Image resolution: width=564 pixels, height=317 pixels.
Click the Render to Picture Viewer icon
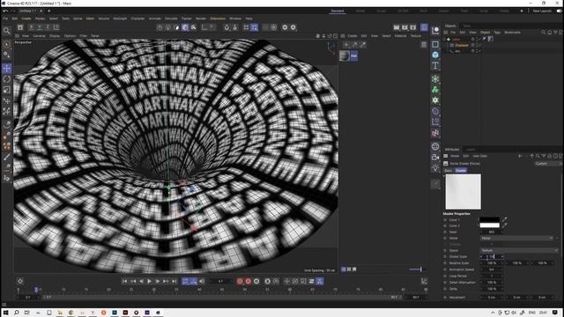click(x=404, y=27)
